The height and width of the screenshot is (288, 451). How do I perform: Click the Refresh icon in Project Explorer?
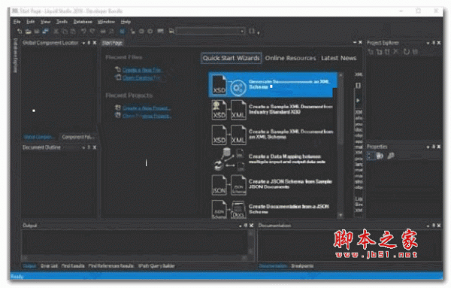(x=406, y=52)
